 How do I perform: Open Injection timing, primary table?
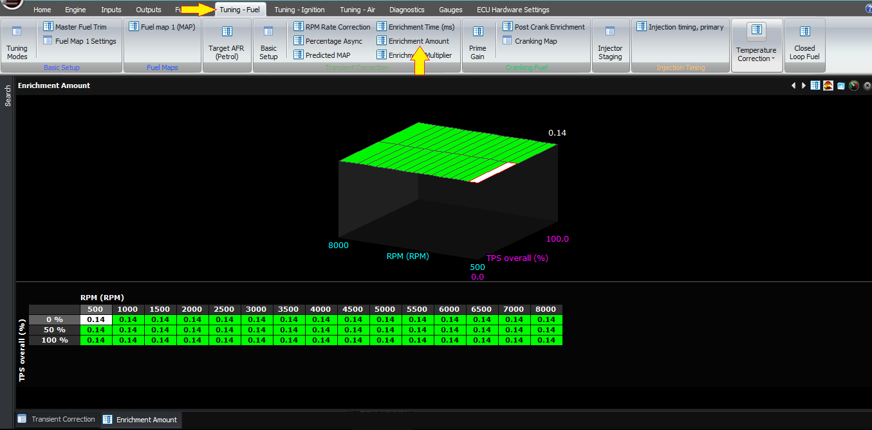click(x=680, y=27)
